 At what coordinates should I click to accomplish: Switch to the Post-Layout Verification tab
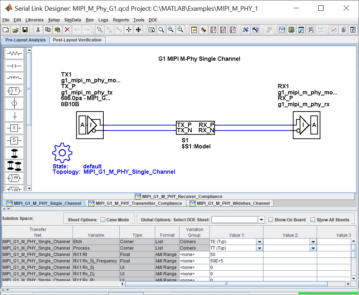coord(77,40)
